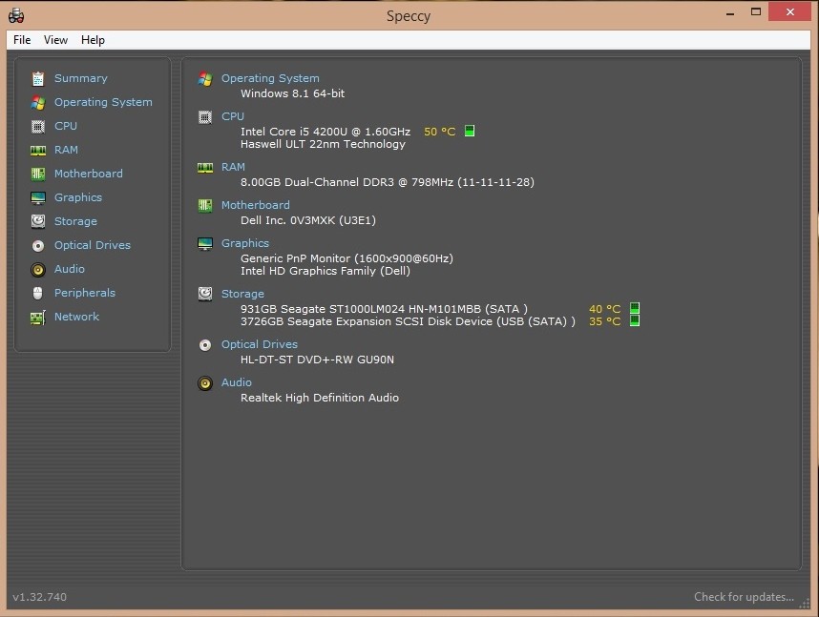The width and height of the screenshot is (819, 617).
Task: Click the green CPU temperature indicator
Action: pos(470,132)
